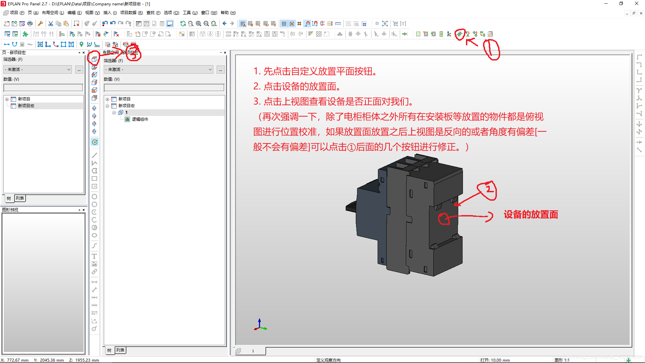The width and height of the screenshot is (645, 363).
Task: Switch to 列表 tab in layout space panel
Action: pyautogui.click(x=120, y=350)
